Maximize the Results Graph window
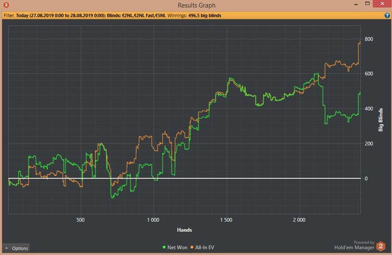Image resolution: width=392 pixels, height=255 pixels. point(367,4)
